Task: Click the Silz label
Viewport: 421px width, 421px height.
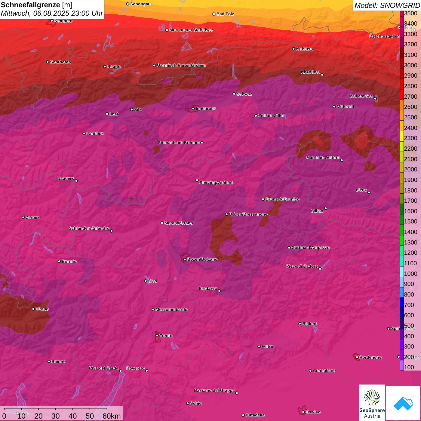Action: [138, 109]
